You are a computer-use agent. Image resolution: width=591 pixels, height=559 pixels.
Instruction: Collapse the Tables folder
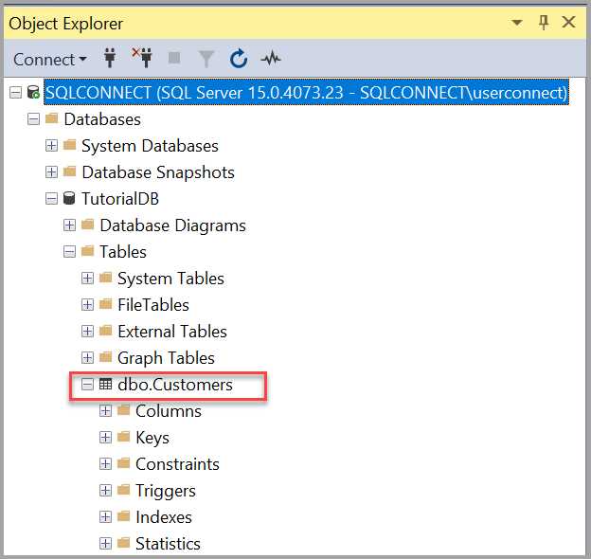[69, 252]
